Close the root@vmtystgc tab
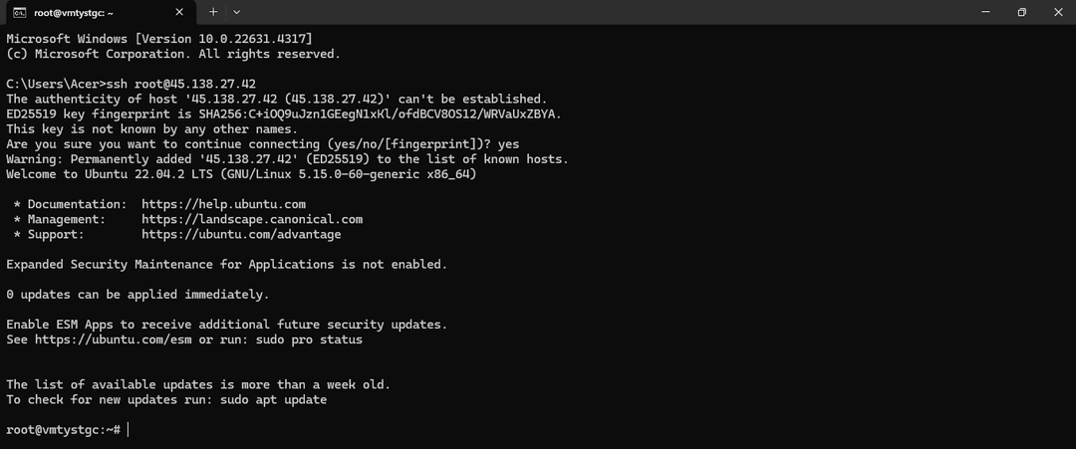1076x449 pixels. [x=179, y=12]
